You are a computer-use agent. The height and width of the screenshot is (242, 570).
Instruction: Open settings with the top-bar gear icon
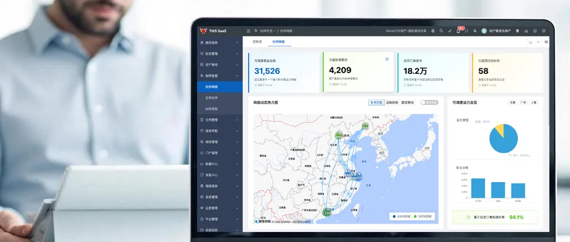point(544,31)
